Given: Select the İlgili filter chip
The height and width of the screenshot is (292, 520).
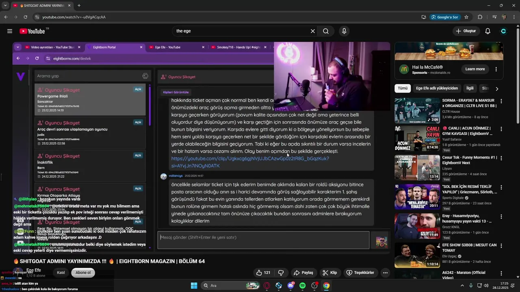Looking at the screenshot, I should tap(470, 88).
